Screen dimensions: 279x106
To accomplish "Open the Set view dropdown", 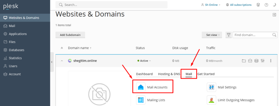I will (x=213, y=35).
